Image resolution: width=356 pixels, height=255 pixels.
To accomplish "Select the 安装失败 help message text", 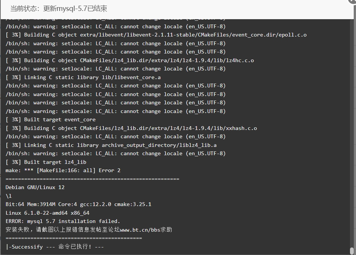I will coord(89,230).
